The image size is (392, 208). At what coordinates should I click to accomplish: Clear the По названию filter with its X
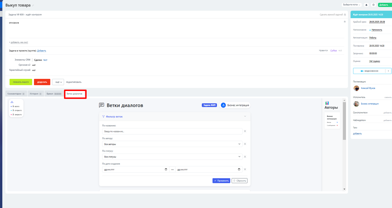click(x=245, y=131)
